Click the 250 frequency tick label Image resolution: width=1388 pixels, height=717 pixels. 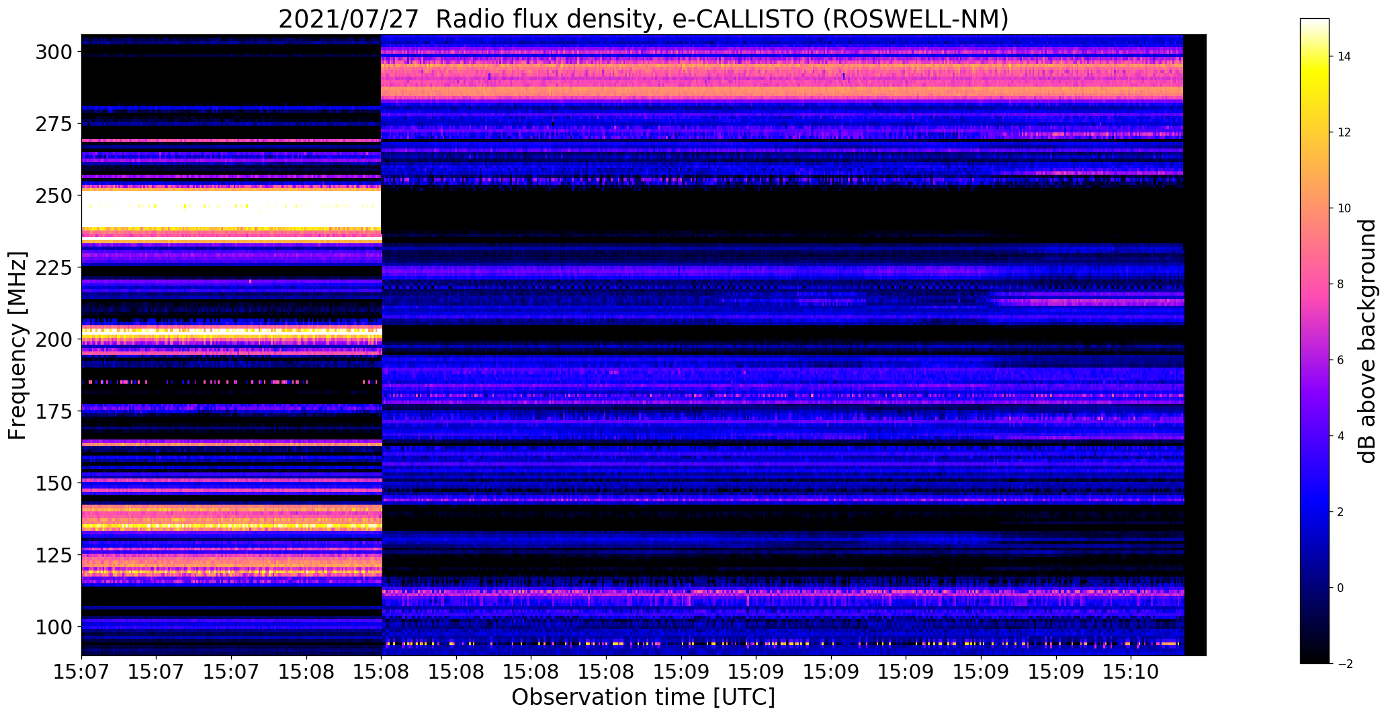pyautogui.click(x=54, y=196)
